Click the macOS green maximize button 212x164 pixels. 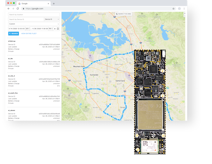[14, 3]
